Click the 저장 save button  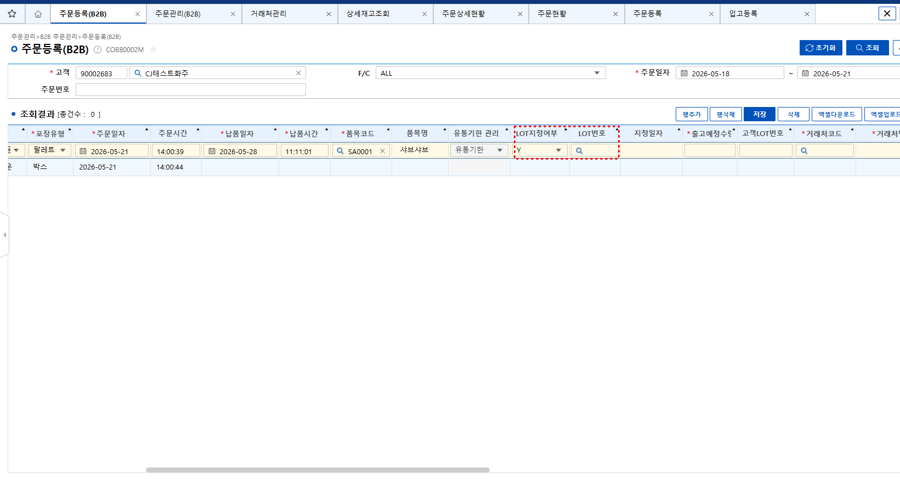pos(760,114)
